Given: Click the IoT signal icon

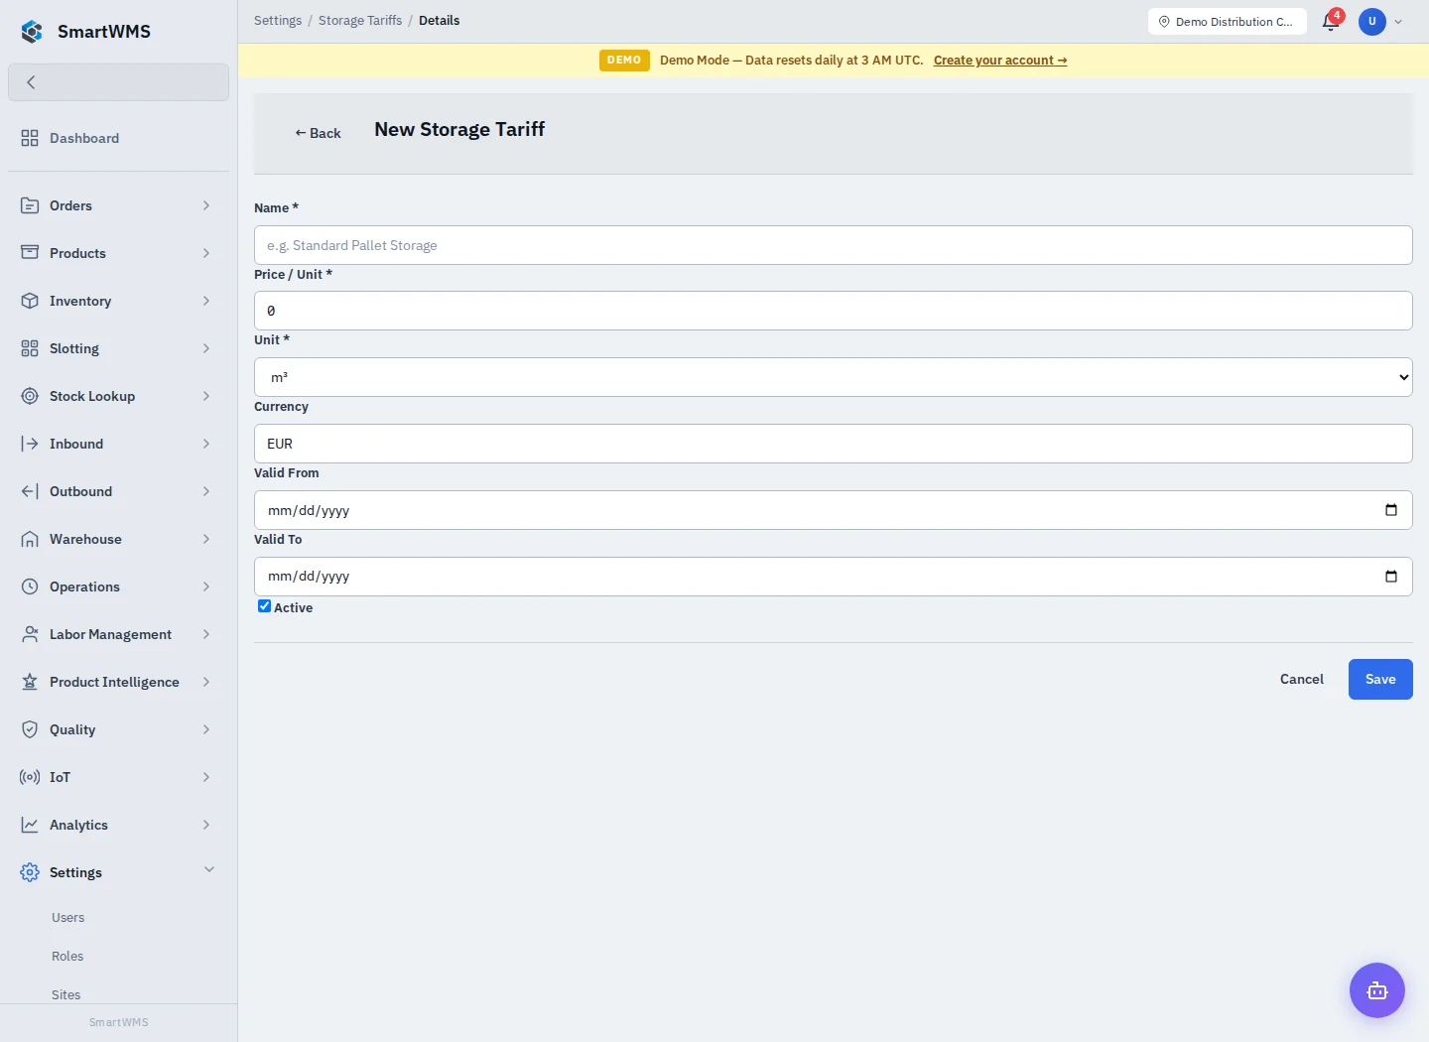Looking at the screenshot, I should point(30,777).
